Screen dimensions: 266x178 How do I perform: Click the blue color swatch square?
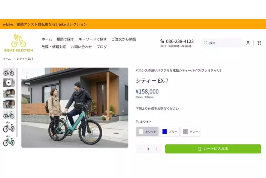tap(164, 131)
